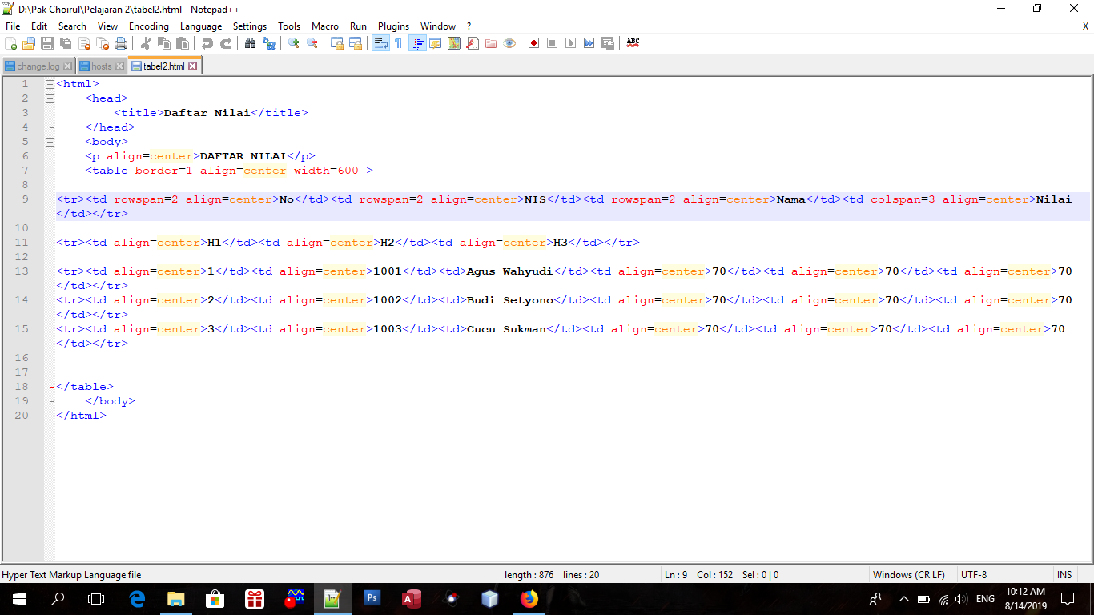Click the Zoom In toolbar icon
Viewport: 1094px width, 615px height.
tap(294, 43)
